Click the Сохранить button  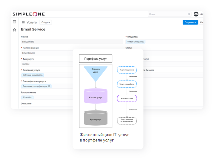coord(190,22)
